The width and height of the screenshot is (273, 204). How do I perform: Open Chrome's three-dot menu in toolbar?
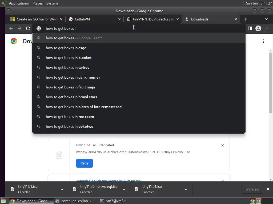(x=267, y=28)
